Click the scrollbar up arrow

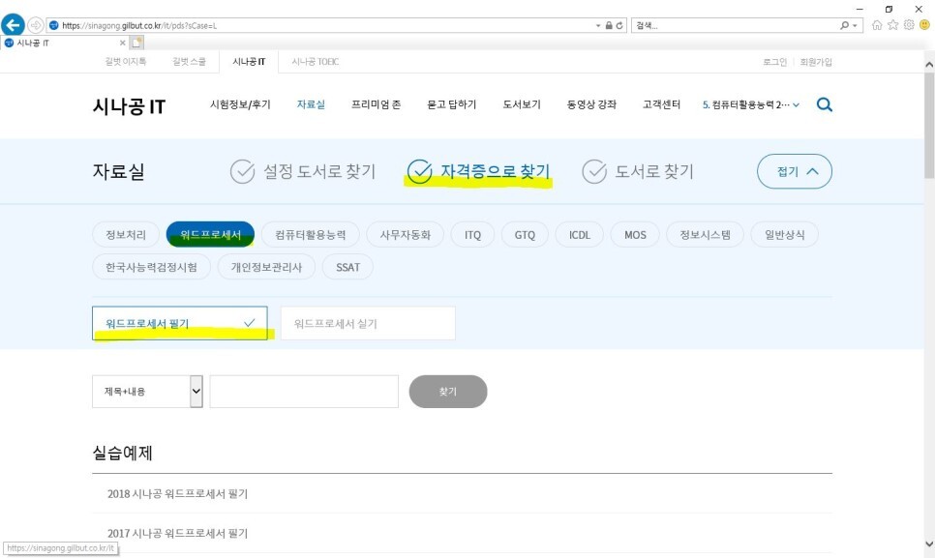pos(929,65)
